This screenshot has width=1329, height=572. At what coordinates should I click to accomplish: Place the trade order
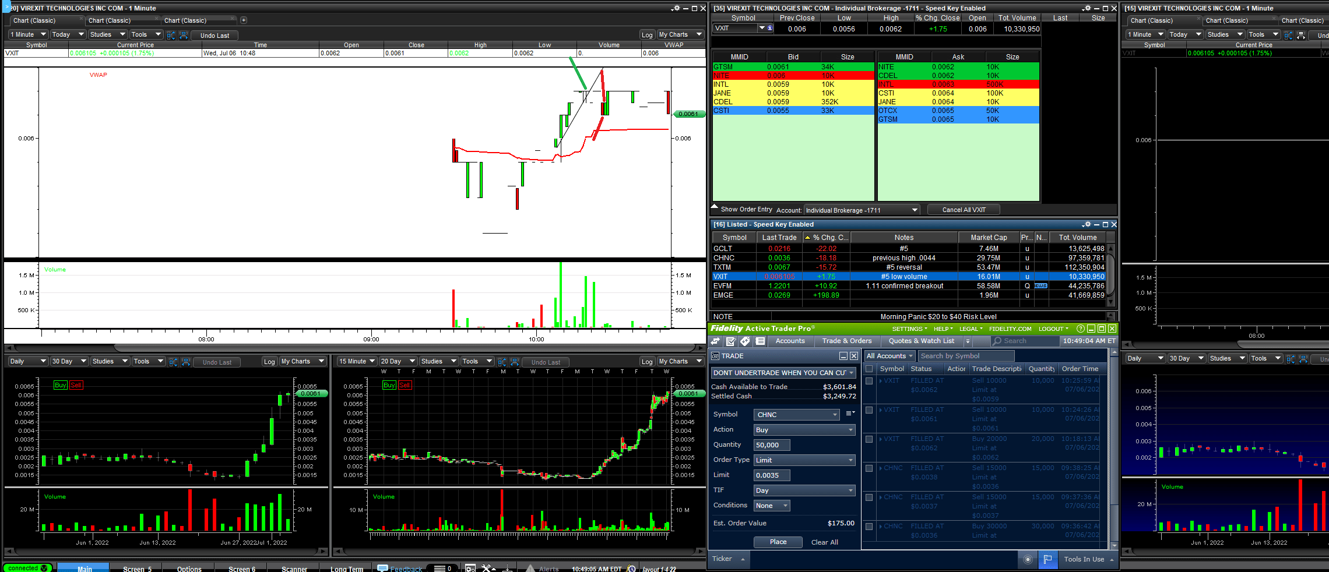coord(778,542)
